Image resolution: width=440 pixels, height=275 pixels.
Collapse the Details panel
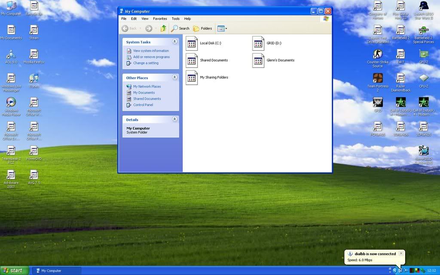174,119
